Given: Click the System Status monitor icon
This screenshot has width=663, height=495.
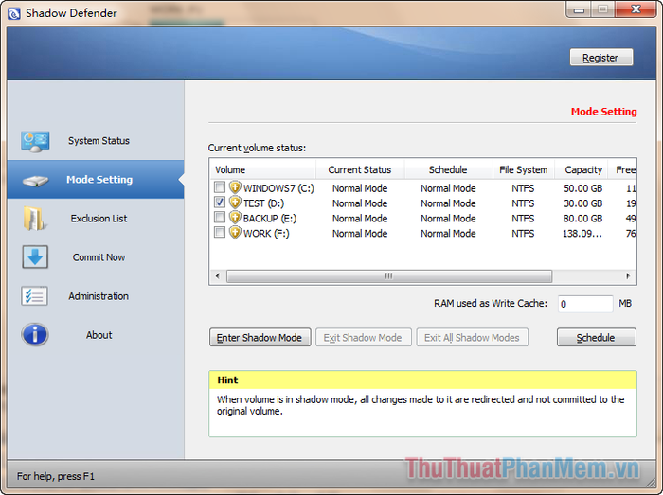Looking at the screenshot, I should [x=35, y=141].
